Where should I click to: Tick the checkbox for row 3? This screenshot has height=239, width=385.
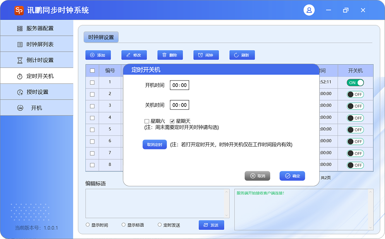(x=92, y=106)
